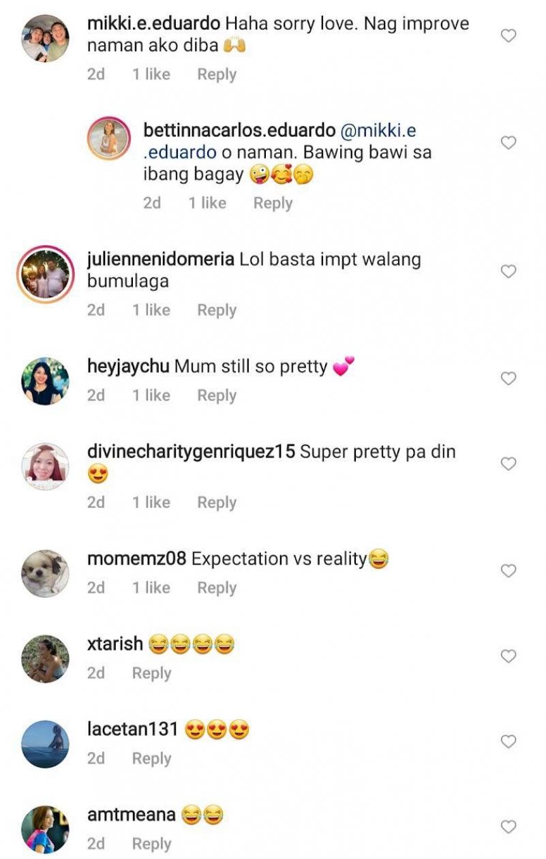Open lacetan131's profile avatar
The height and width of the screenshot is (859, 546).
click(x=45, y=744)
